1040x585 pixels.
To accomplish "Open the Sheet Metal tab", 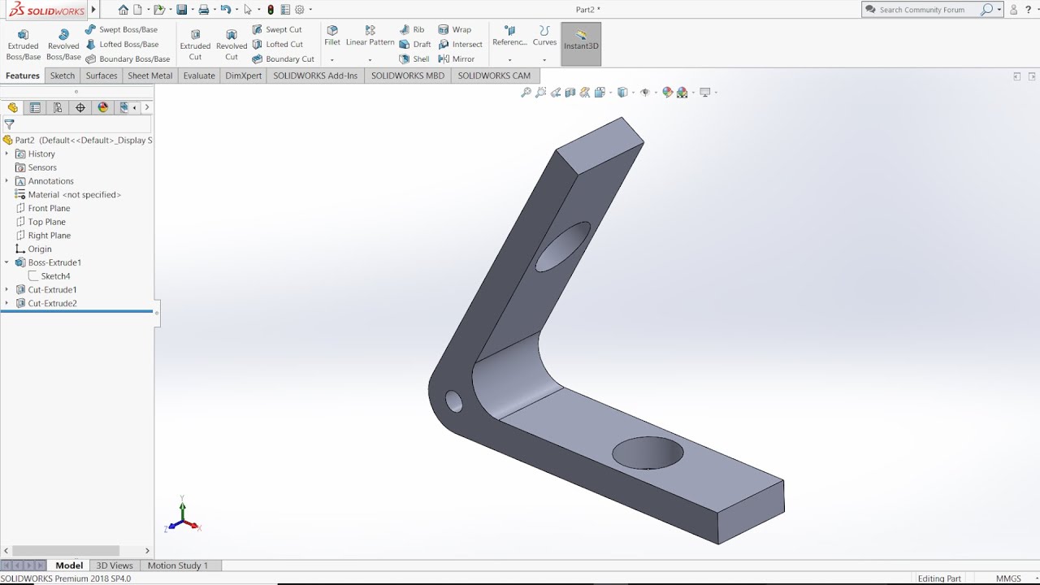I will 150,76.
